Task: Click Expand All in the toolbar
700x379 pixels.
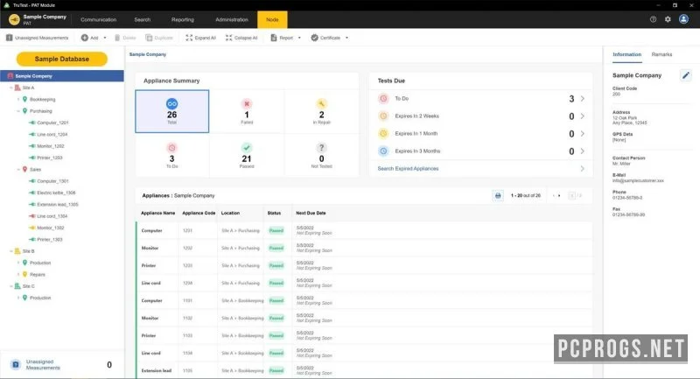Action: coord(201,38)
